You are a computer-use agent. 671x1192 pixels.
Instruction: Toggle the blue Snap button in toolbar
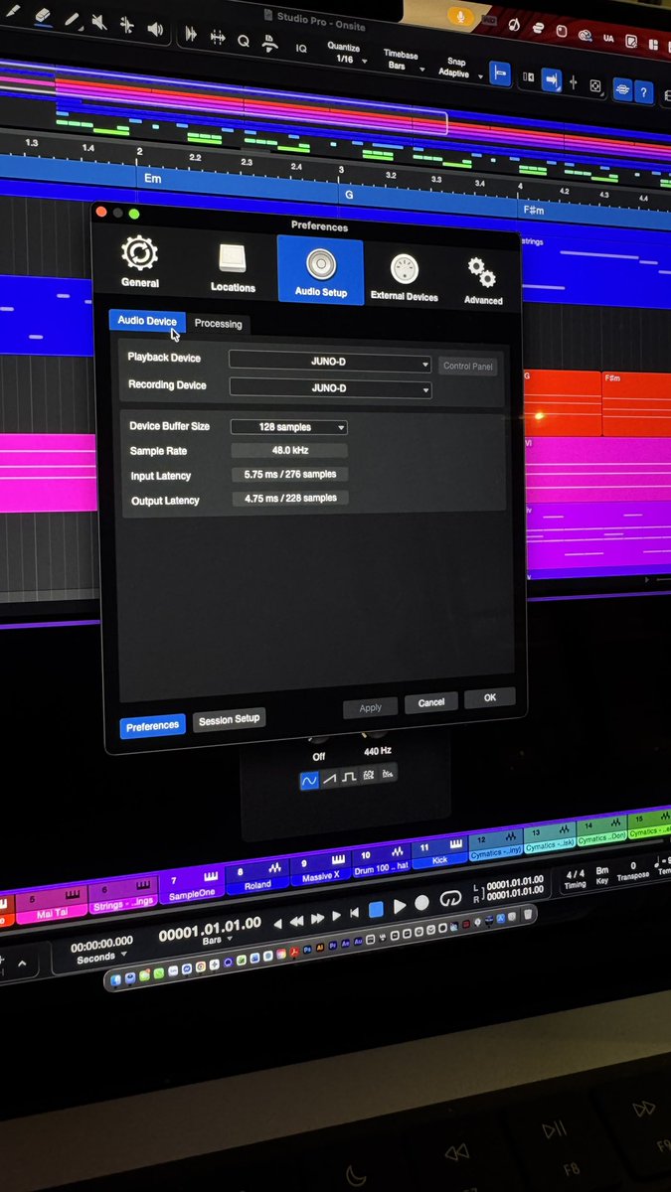point(501,73)
